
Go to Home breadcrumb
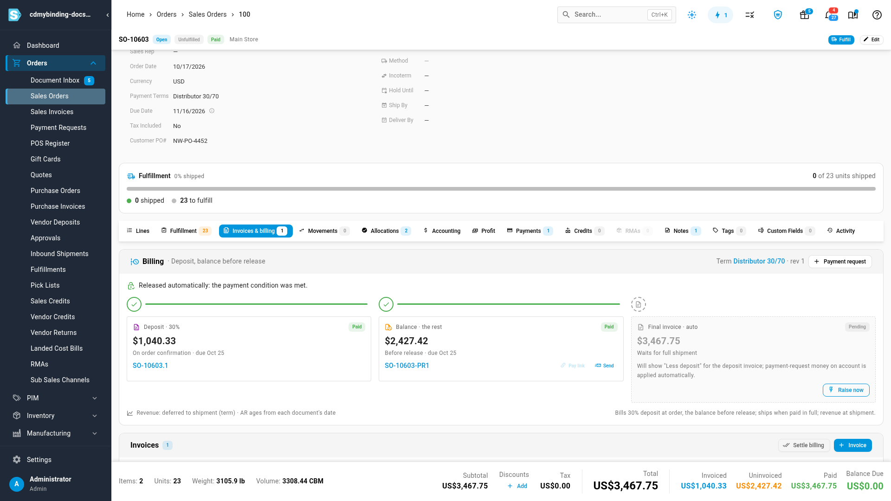[x=136, y=14]
